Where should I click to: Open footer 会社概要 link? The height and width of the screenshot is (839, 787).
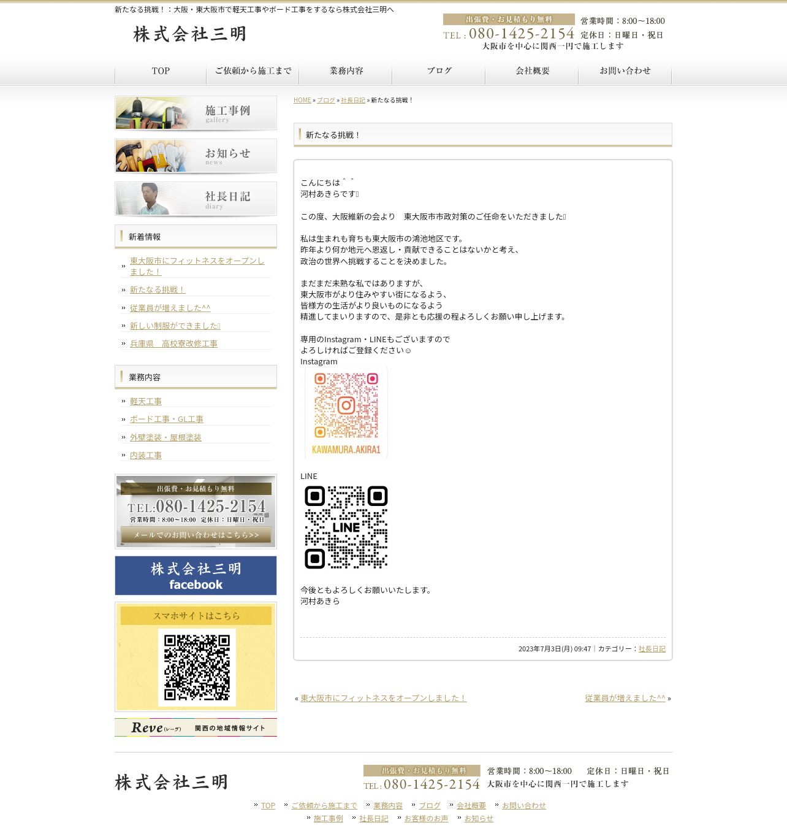pyautogui.click(x=471, y=806)
